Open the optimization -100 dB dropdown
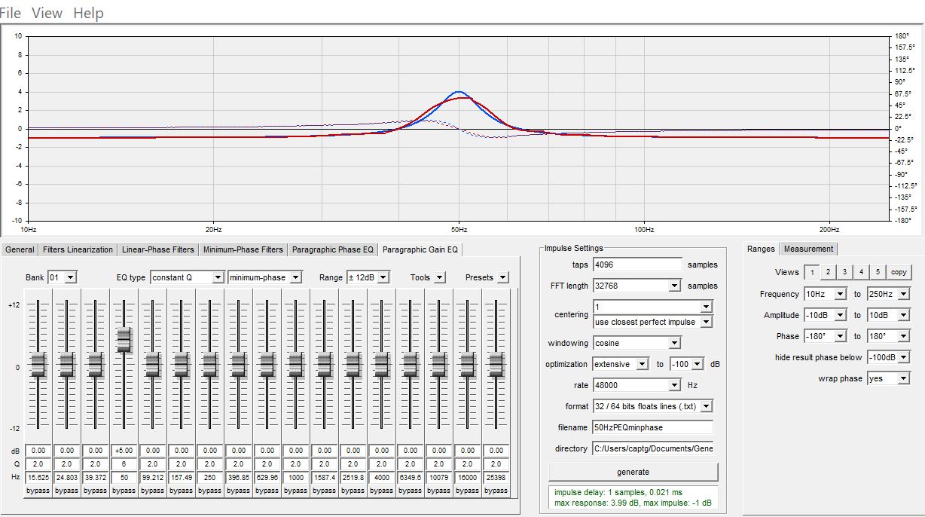The height and width of the screenshot is (517, 925). click(686, 364)
